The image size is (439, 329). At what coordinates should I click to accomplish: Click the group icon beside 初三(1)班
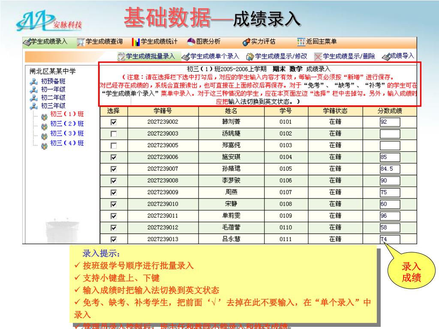coord(44,117)
